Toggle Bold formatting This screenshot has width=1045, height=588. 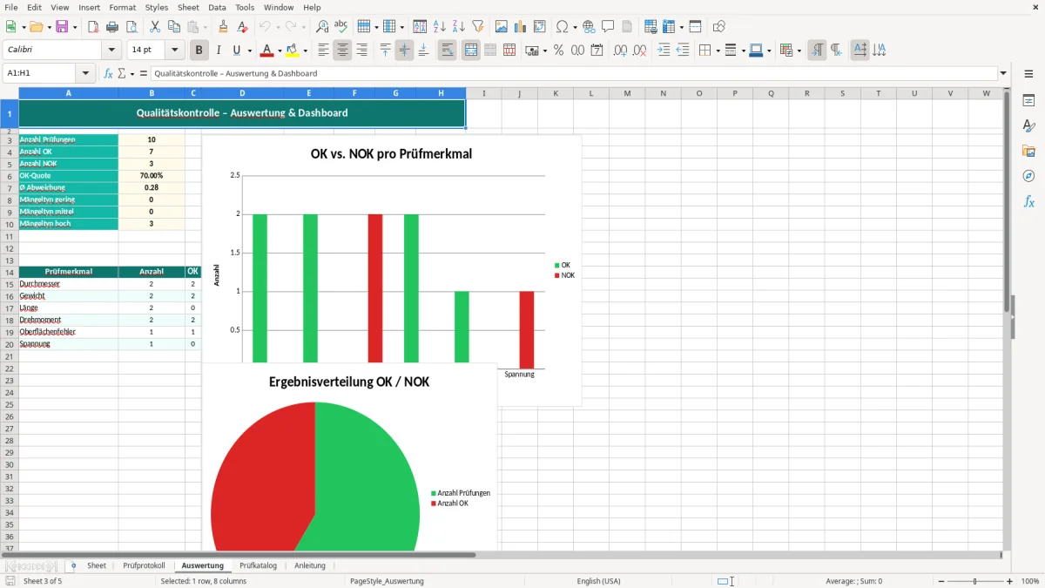pos(199,51)
